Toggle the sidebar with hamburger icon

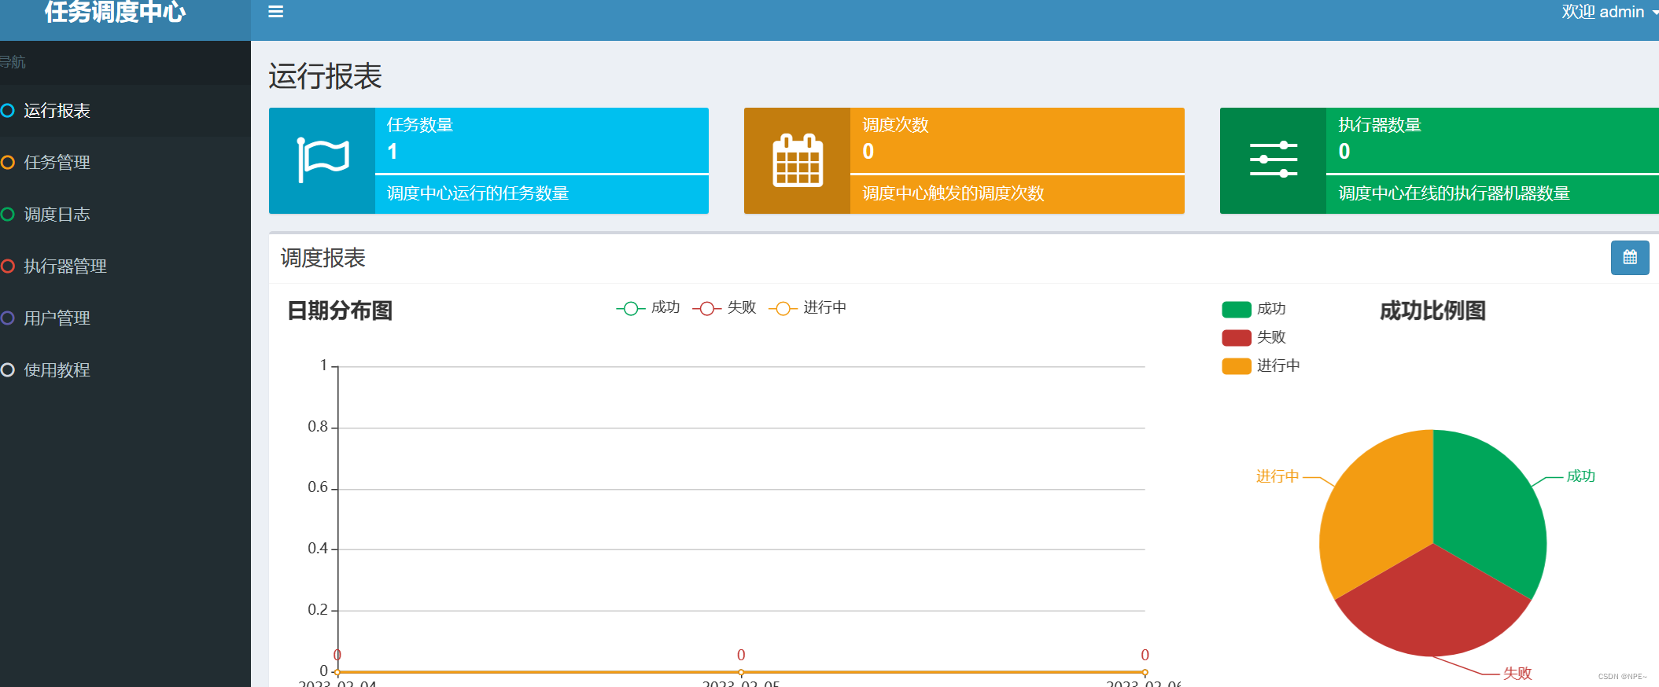tap(275, 12)
